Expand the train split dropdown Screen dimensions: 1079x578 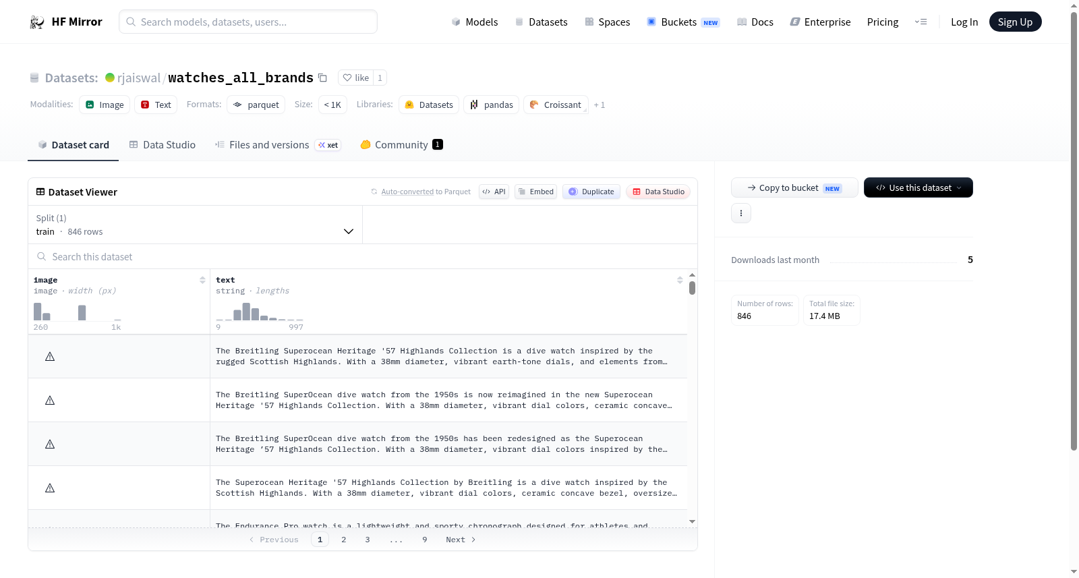pyautogui.click(x=195, y=225)
